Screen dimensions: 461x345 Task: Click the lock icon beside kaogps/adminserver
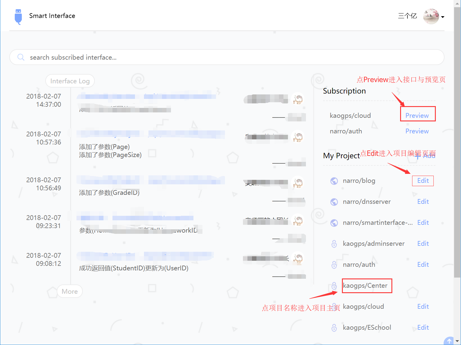click(x=334, y=244)
